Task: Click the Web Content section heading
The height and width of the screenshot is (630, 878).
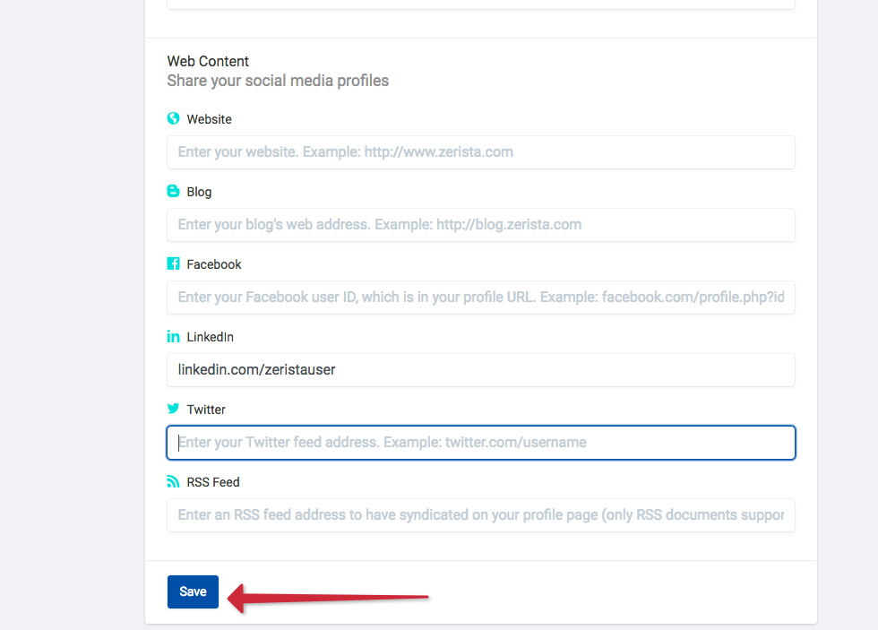Action: click(208, 61)
